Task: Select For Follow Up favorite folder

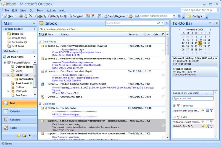Action: (x=19, y=42)
